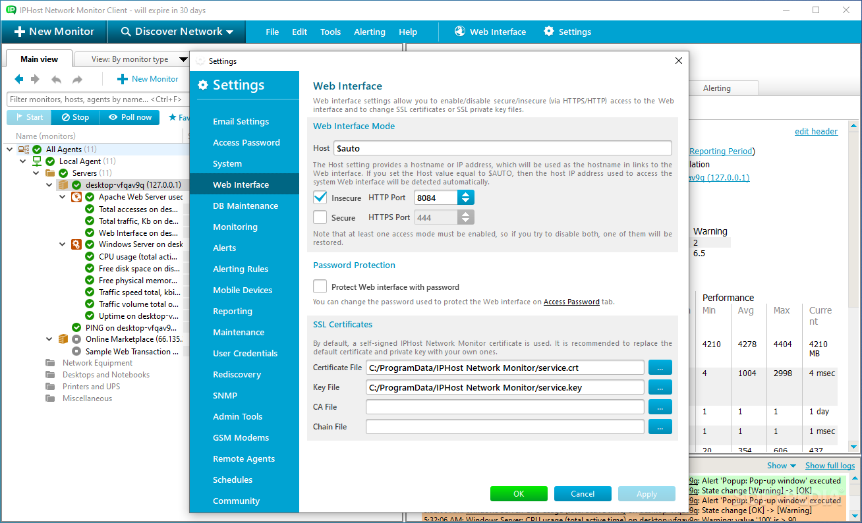Collapse the Servers tree node
This screenshot has height=523, width=862.
coord(36,173)
